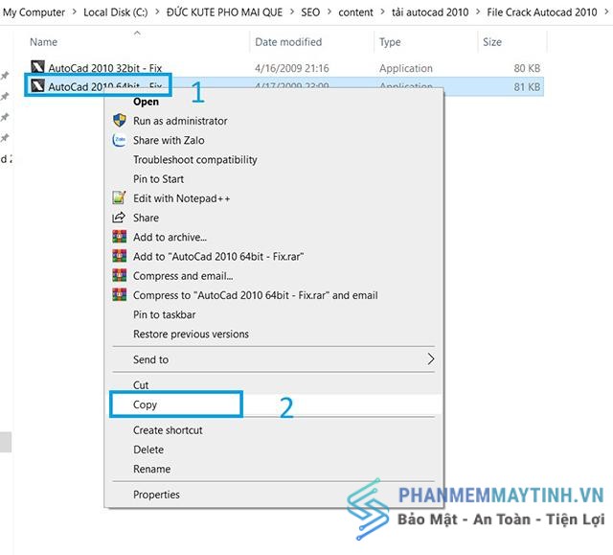Open Properties from the context menu
Screen dimensions: 613x555
[x=156, y=495]
